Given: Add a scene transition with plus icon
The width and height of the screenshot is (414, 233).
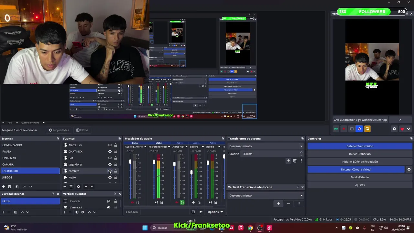Looking at the screenshot, I should coord(288,161).
